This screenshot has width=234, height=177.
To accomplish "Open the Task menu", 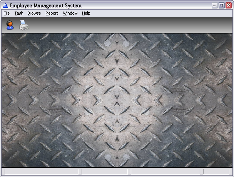I will click(x=18, y=13).
